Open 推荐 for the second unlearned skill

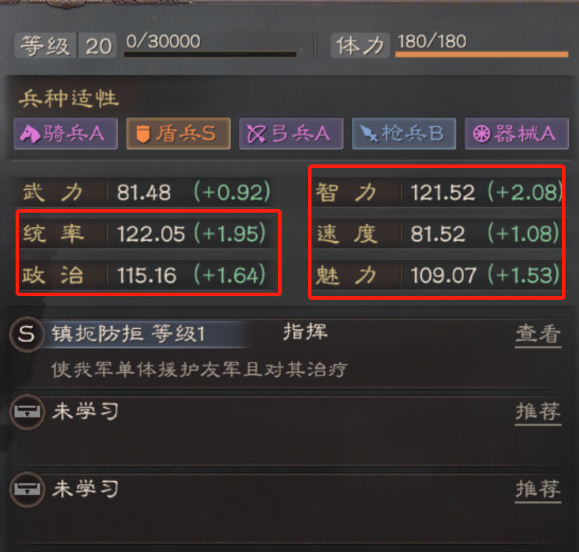[x=538, y=490]
